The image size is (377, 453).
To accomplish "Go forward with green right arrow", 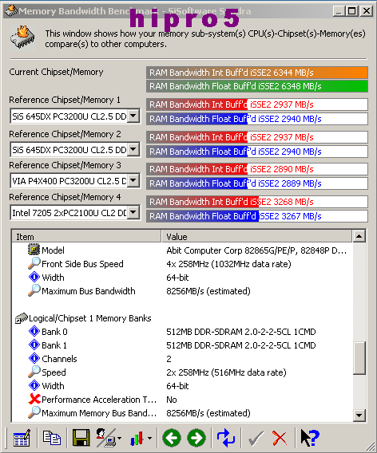I will (196, 438).
